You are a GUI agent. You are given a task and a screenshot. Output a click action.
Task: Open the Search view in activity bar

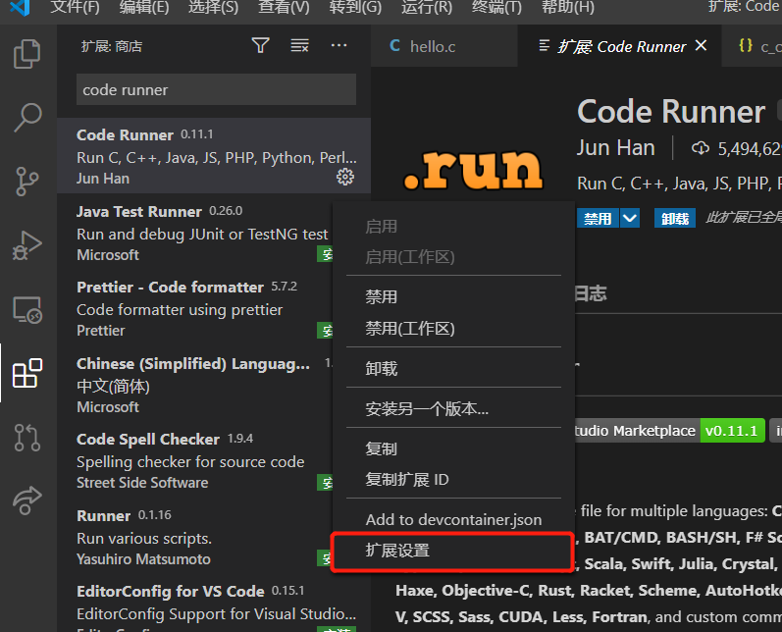[27, 117]
